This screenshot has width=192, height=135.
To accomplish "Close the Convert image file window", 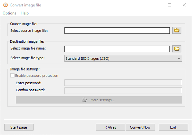I will coord(184,5).
